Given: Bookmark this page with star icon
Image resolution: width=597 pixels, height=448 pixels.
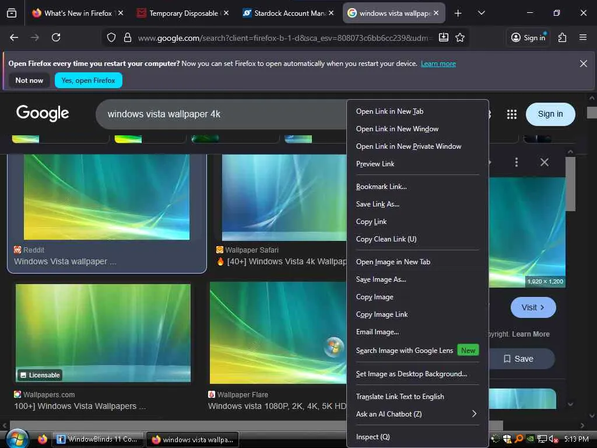Looking at the screenshot, I should pyautogui.click(x=460, y=37).
